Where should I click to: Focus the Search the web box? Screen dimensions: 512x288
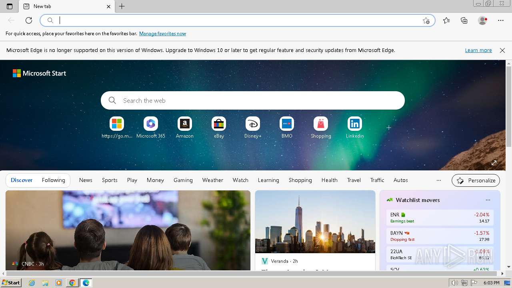[253, 100]
